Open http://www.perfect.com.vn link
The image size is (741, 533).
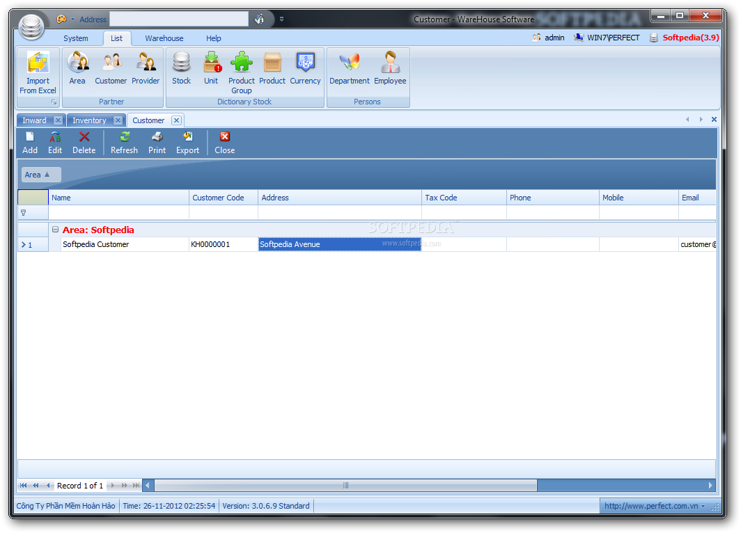point(651,506)
